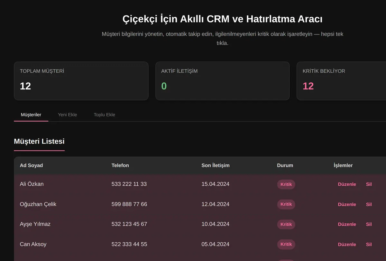Select the Kritik Bekliyor stat card
This screenshot has height=261, width=386.
click(341, 81)
